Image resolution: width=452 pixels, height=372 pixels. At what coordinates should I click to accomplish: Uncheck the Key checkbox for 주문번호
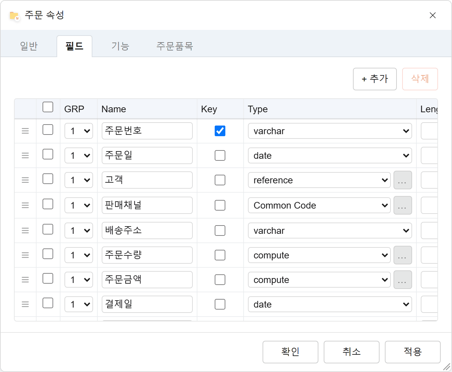(x=220, y=131)
